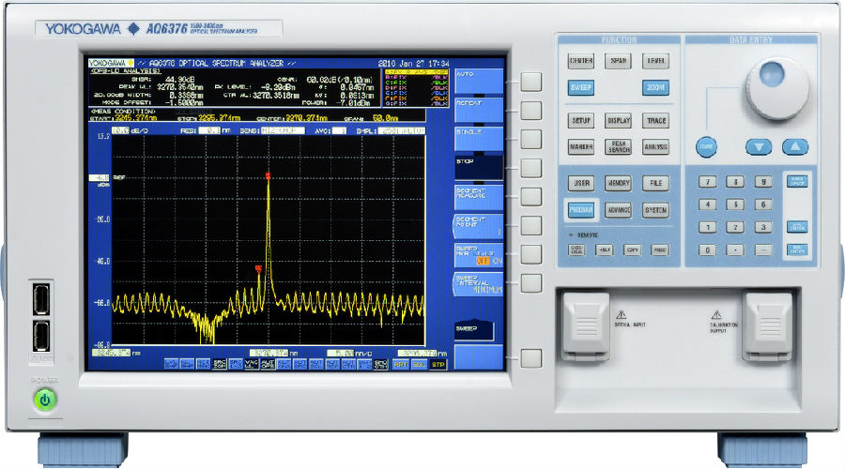
Task: Click the STP icon in bottom status bar
Action: [x=438, y=364]
